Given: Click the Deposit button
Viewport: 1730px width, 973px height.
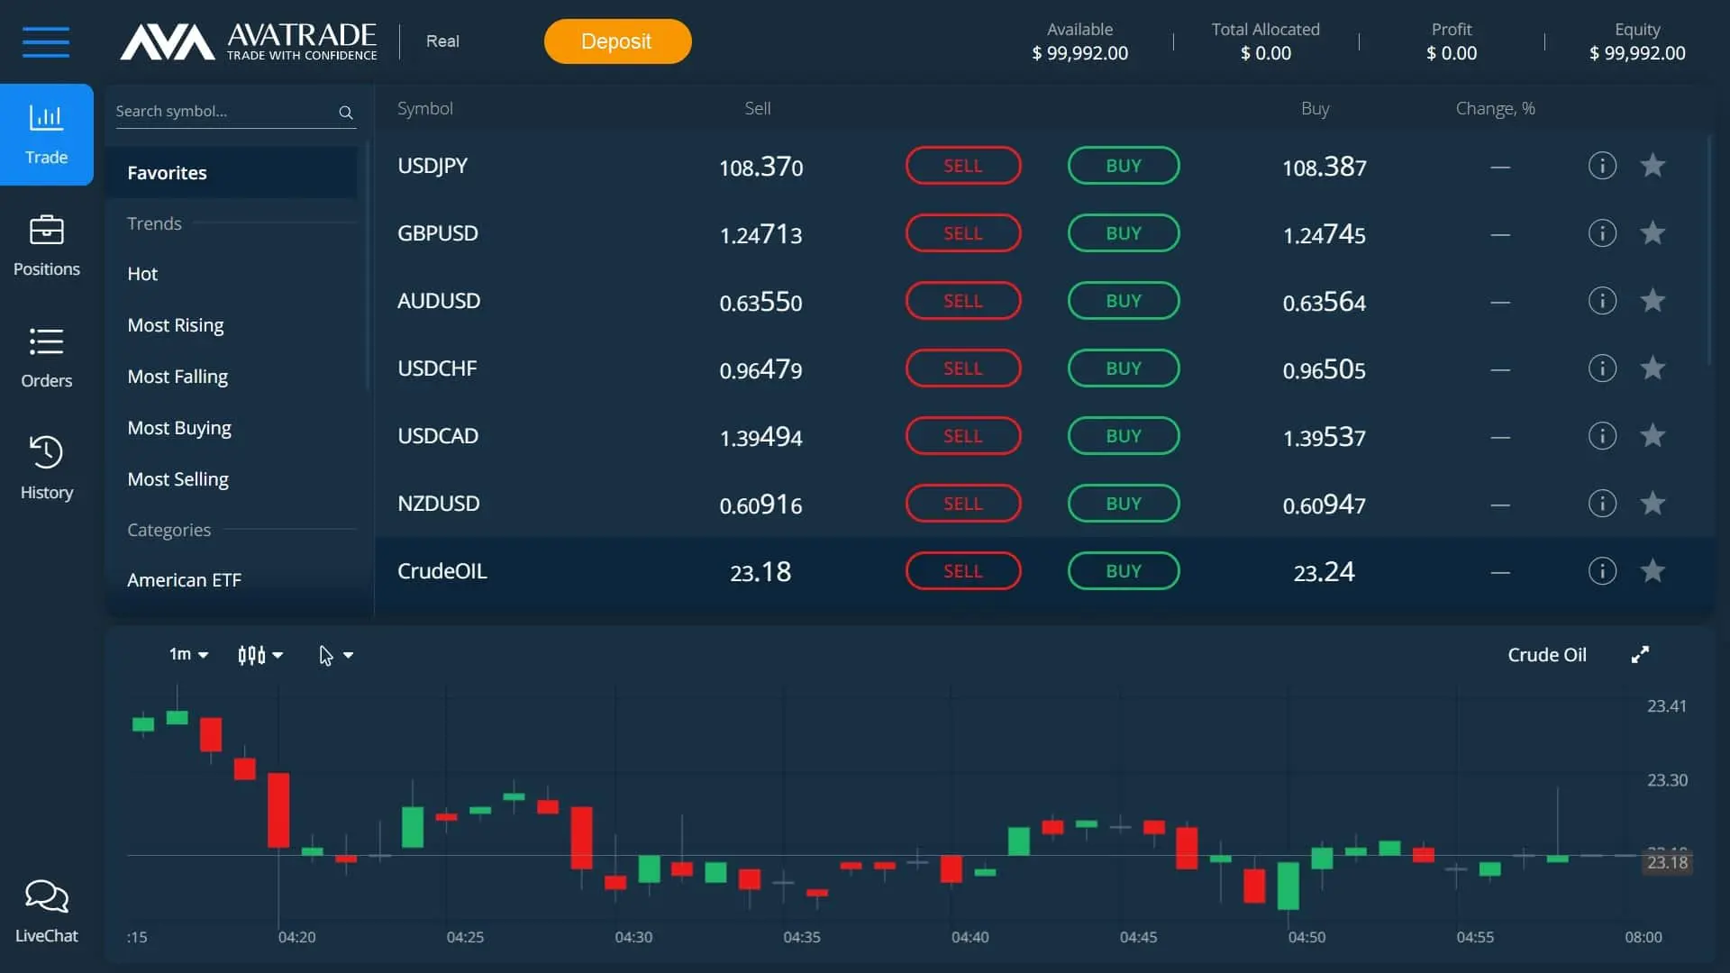Looking at the screenshot, I should pos(616,41).
